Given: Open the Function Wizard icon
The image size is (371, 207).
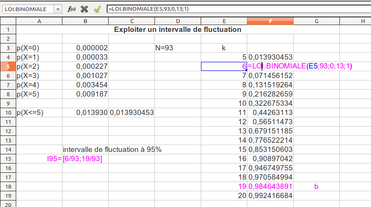Looking at the screenshot, I should tap(71, 9).
